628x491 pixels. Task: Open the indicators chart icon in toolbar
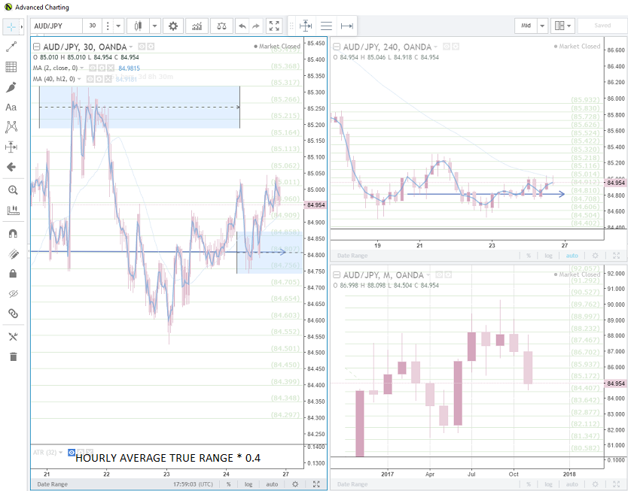[x=197, y=26]
